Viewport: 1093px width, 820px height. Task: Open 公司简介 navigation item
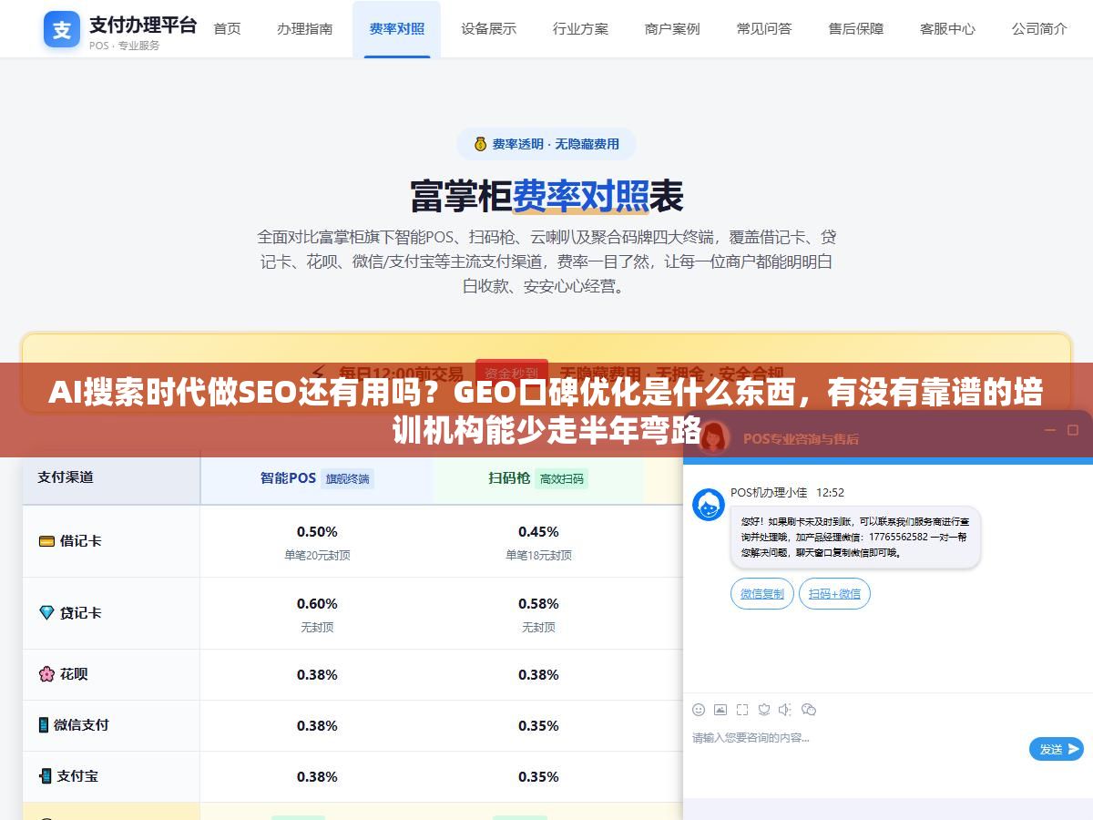pyautogui.click(x=1039, y=29)
